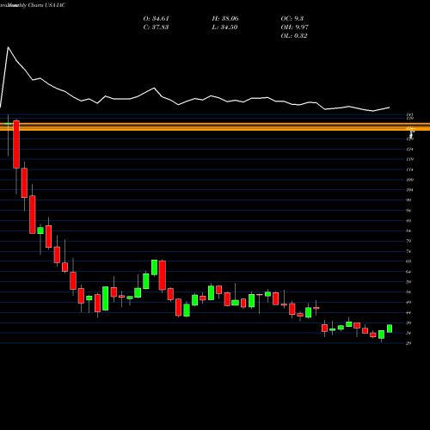Click the 44 price axis label
This screenshot has height=430, width=430.
[408, 313]
